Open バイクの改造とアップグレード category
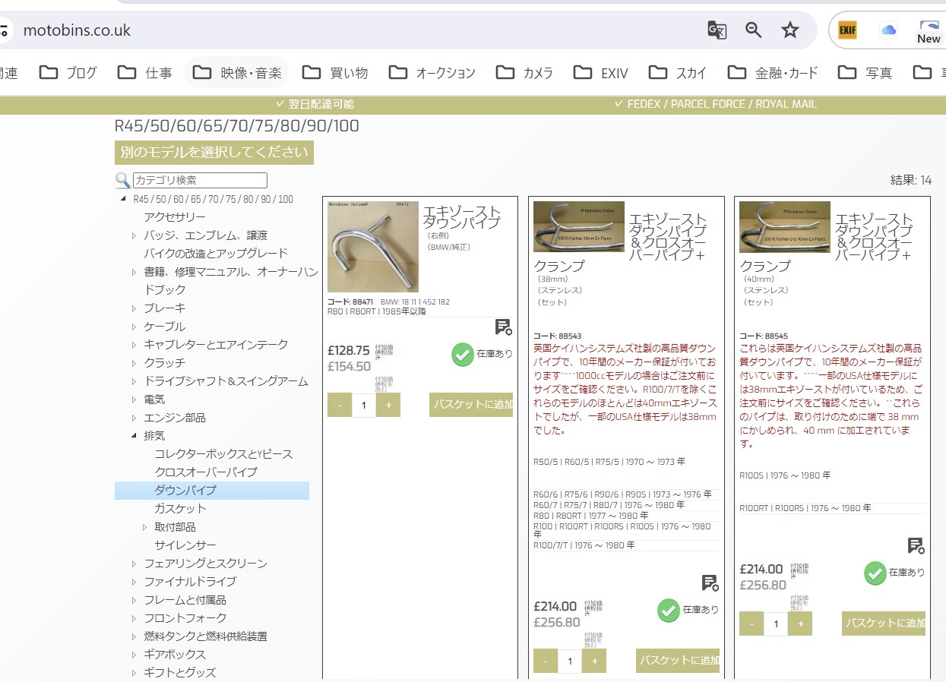The width and height of the screenshot is (946, 682). (x=216, y=253)
